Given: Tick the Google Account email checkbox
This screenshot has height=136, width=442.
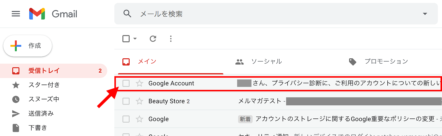Looking at the screenshot, I should tap(126, 83).
